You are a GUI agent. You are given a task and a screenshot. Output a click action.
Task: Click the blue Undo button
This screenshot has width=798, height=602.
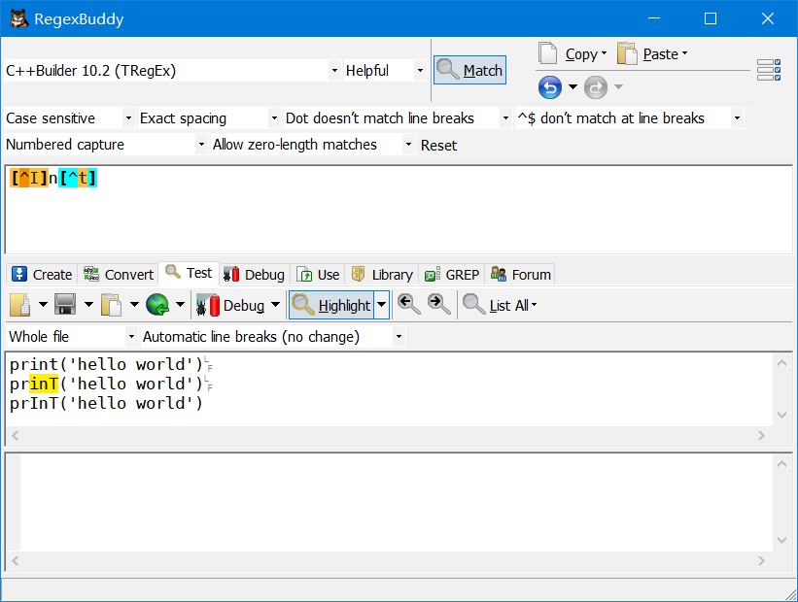coord(550,87)
